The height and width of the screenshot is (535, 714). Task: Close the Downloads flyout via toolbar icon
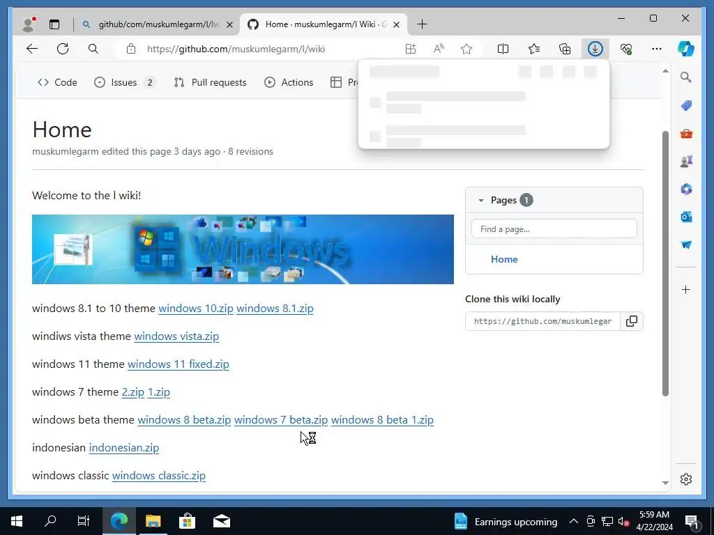pyautogui.click(x=595, y=49)
